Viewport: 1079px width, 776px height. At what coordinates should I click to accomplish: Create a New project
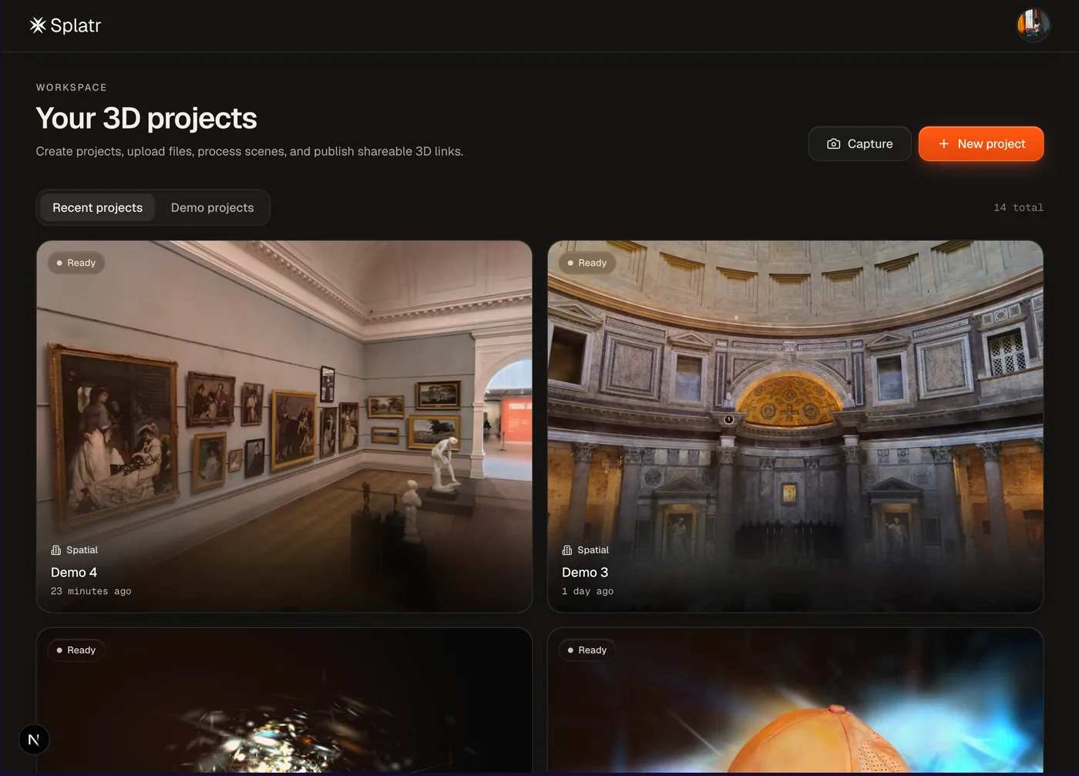(981, 144)
